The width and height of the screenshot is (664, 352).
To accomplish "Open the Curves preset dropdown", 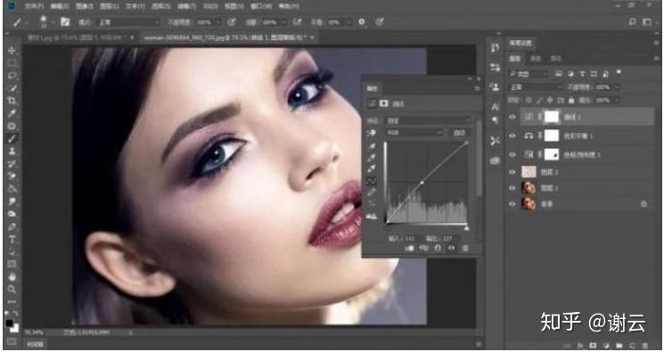I will pyautogui.click(x=428, y=120).
